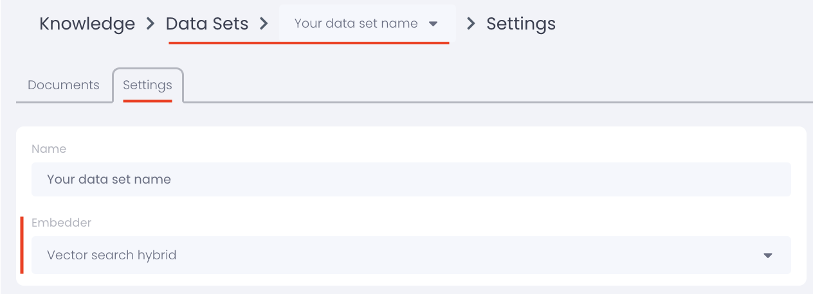Click the Embedder field label
This screenshot has width=813, height=294.
click(x=61, y=223)
